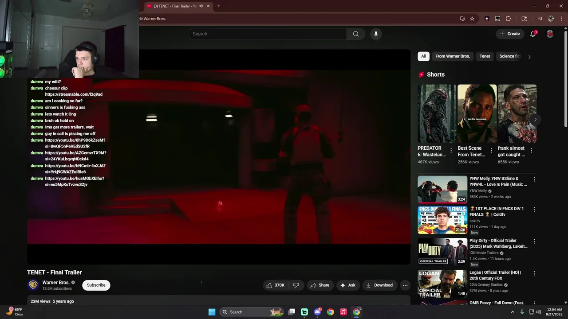The width and height of the screenshot is (568, 319).
Task: Open the PREDATOR 6 Wasteland short
Action: [437, 113]
